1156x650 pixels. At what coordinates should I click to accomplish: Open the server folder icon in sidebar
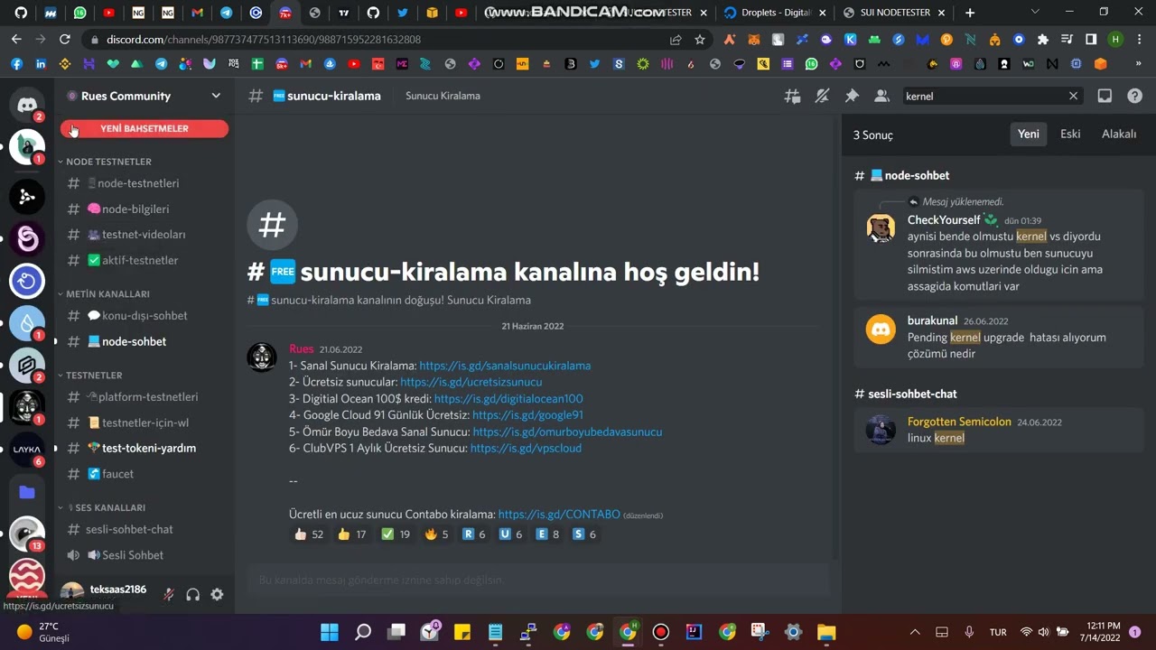[27, 492]
